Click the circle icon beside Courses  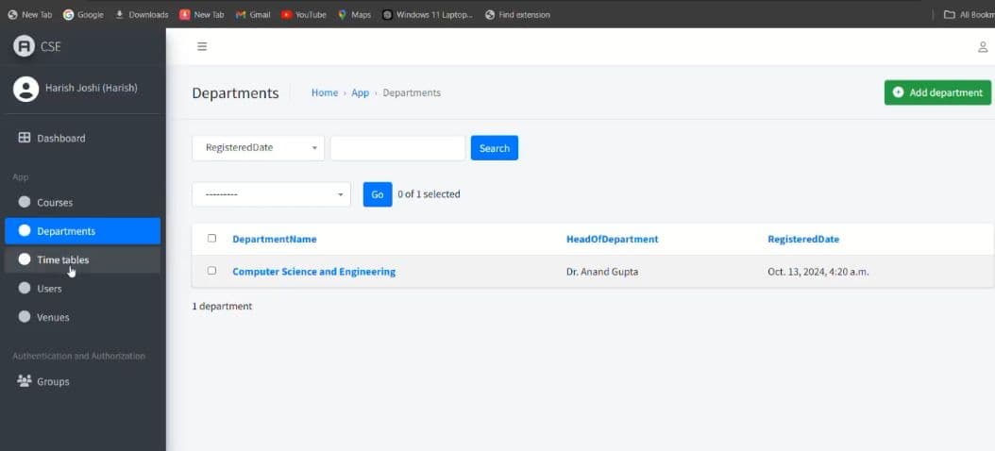coord(25,202)
